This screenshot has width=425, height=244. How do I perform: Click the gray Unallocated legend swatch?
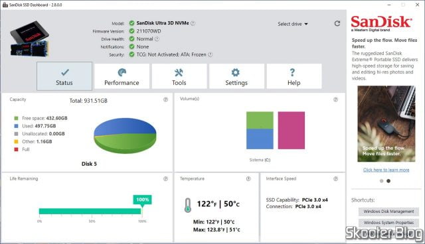click(x=16, y=134)
